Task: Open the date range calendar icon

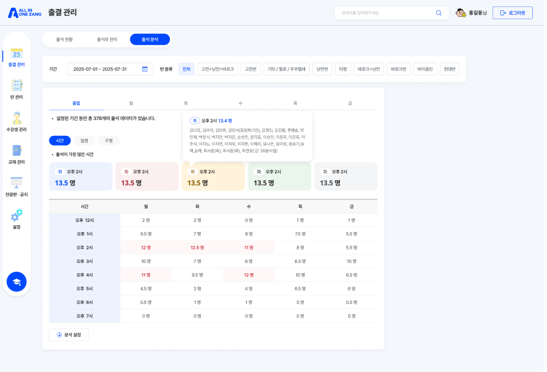Action: 145,69
